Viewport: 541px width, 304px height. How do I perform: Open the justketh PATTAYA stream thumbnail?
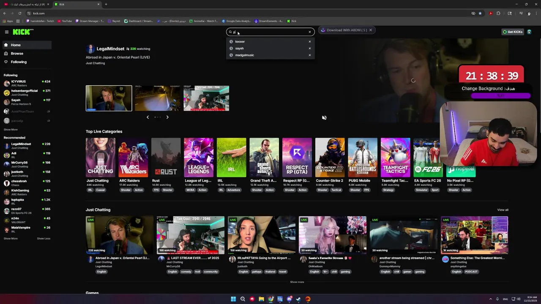pyautogui.click(x=262, y=235)
